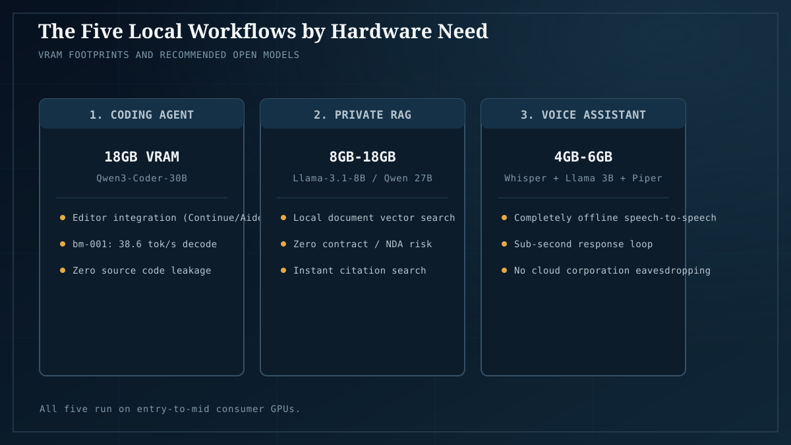Click orange bullet beside 'Zero source code leakage'

tap(63, 270)
